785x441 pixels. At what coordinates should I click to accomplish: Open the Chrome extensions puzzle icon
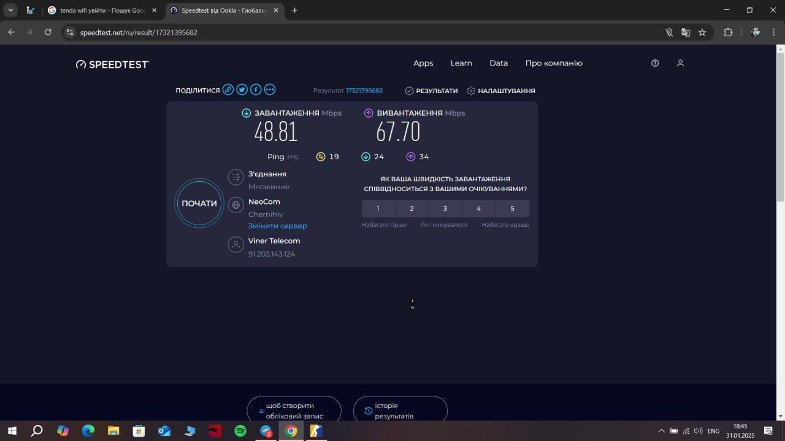coord(729,32)
